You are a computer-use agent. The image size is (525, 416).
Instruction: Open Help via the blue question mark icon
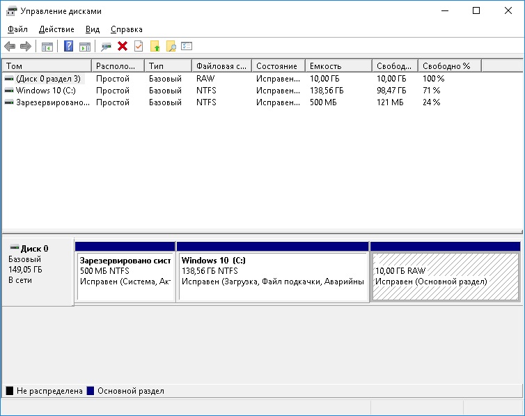[x=69, y=46]
